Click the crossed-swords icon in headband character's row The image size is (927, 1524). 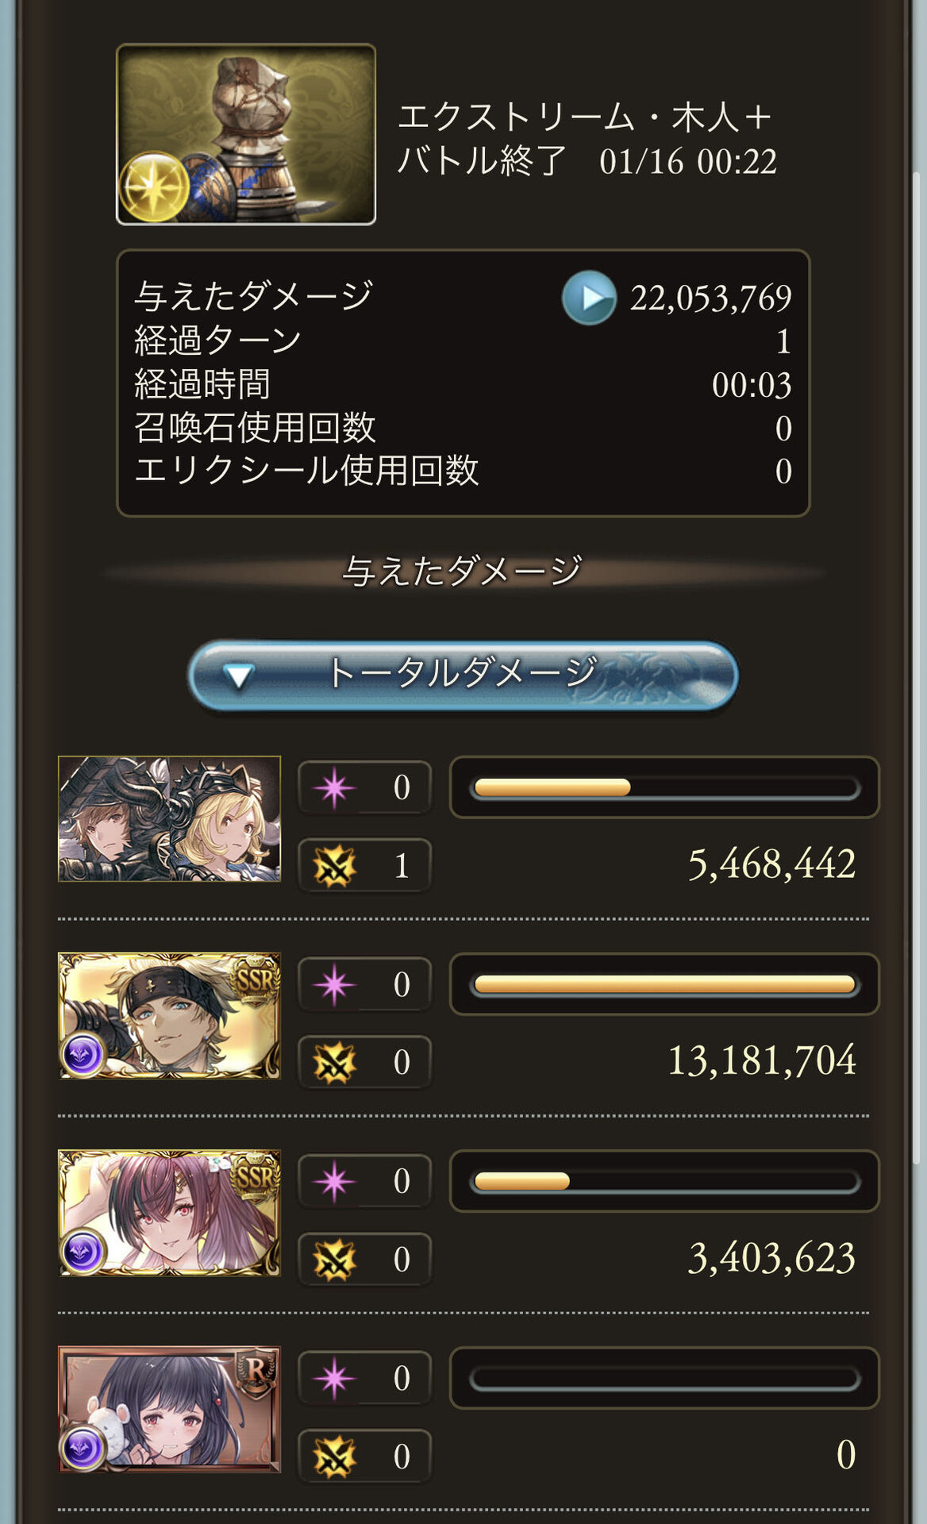pos(334,1063)
